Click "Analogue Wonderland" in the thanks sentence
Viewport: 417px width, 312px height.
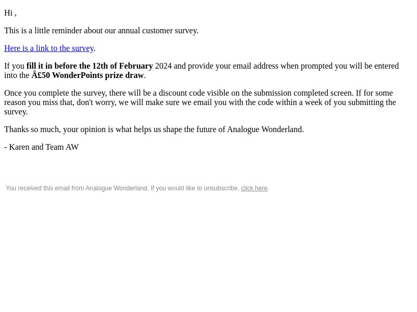pos(265,129)
